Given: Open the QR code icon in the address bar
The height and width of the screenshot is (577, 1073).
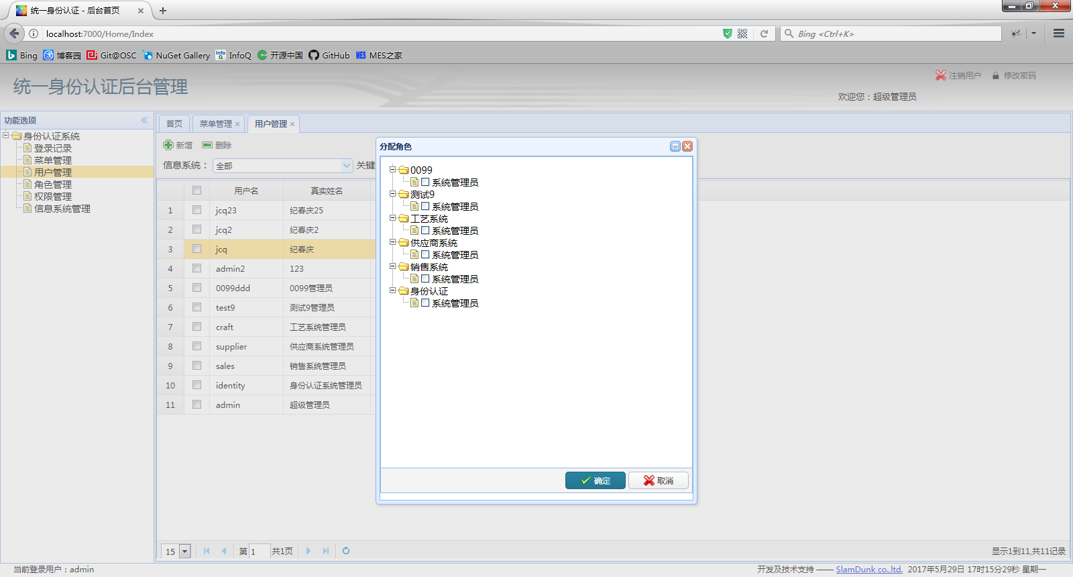Looking at the screenshot, I should [742, 34].
